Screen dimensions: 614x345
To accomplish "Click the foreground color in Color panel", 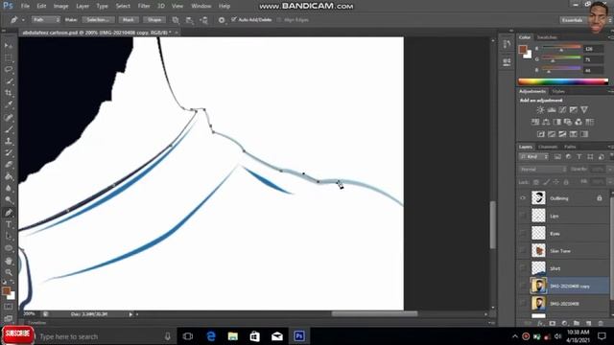I will (522, 49).
